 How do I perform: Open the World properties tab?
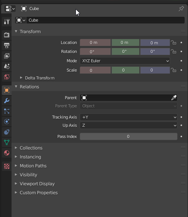tap(7, 77)
